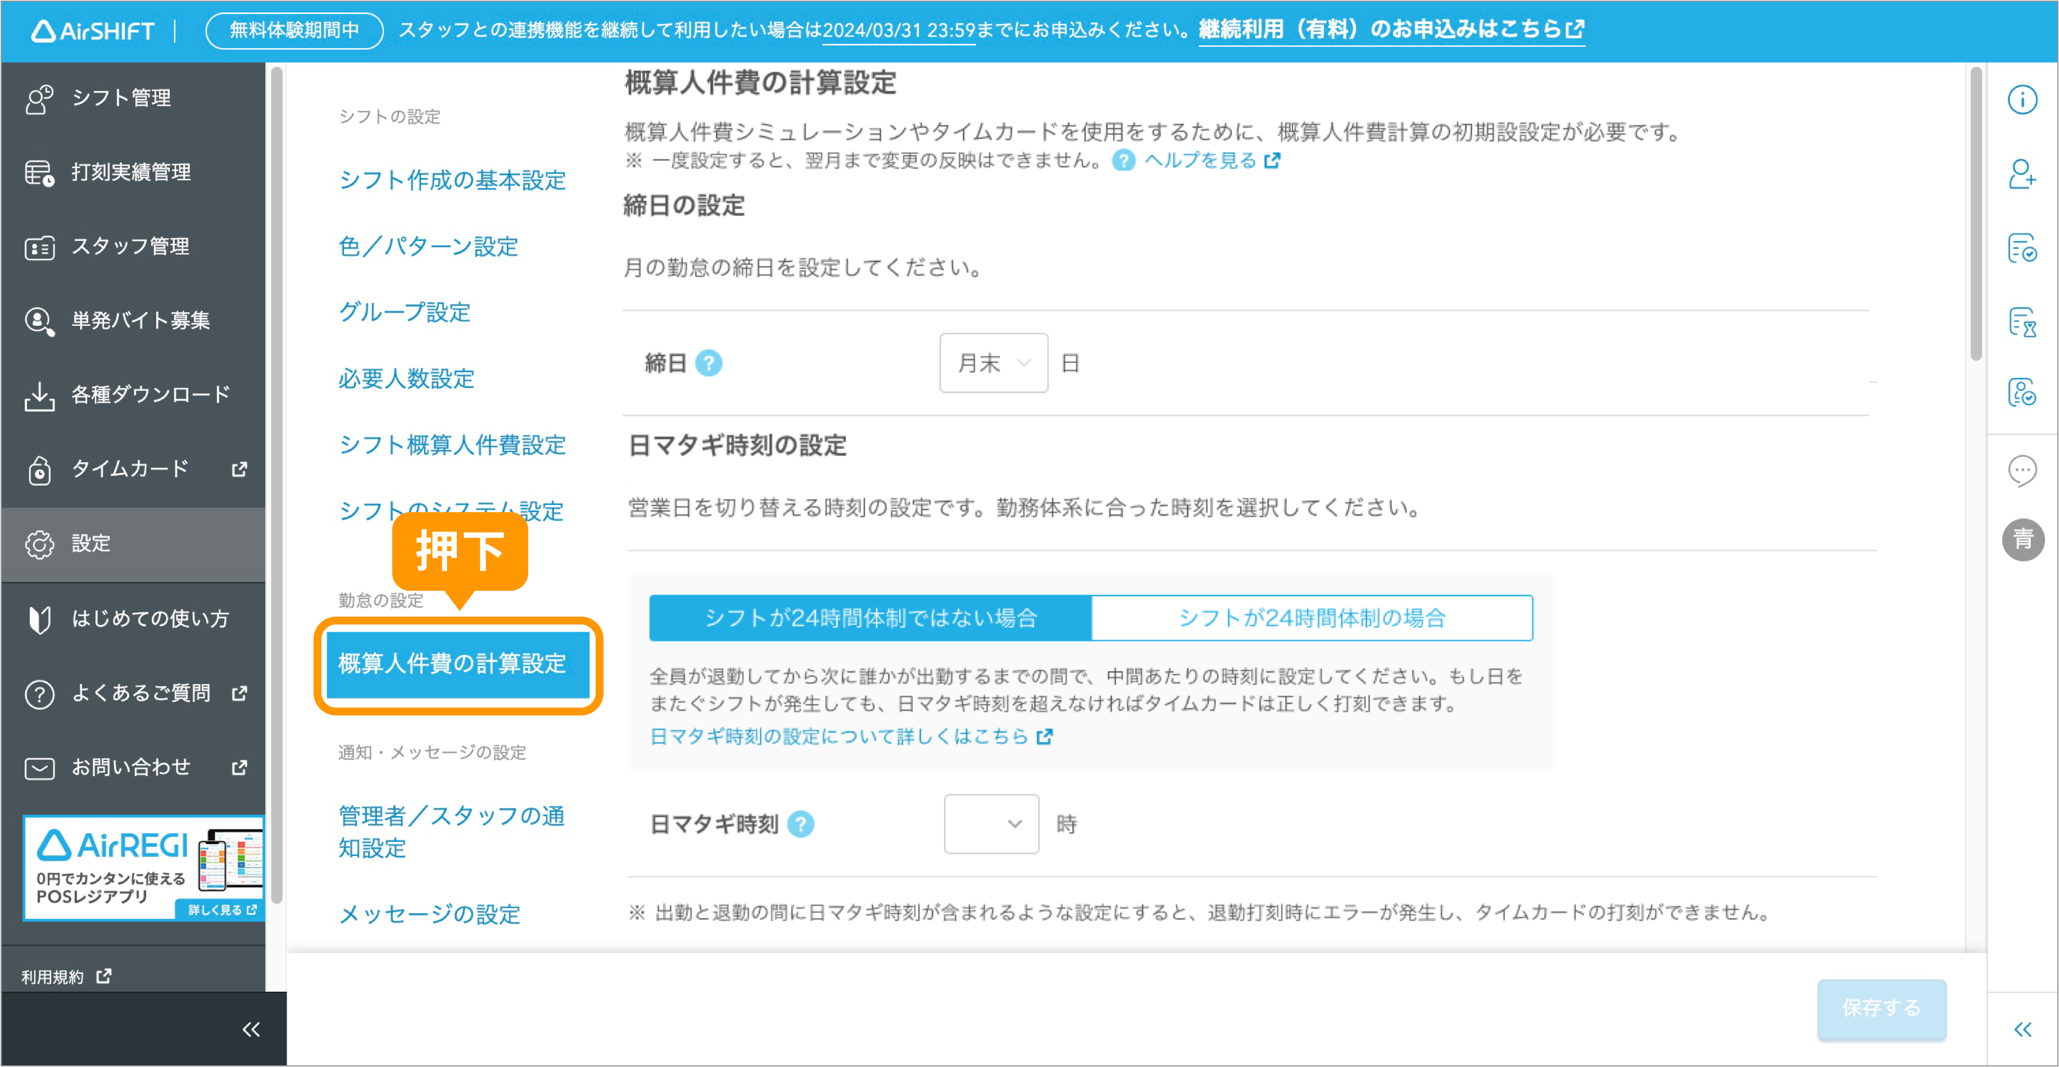
Task: Select 概算人件費の計算設定 menu item
Action: coord(458,664)
